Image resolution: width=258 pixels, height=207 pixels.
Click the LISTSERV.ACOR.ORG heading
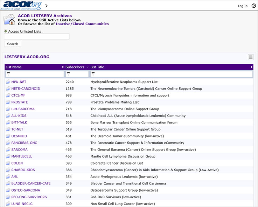tap(27, 57)
